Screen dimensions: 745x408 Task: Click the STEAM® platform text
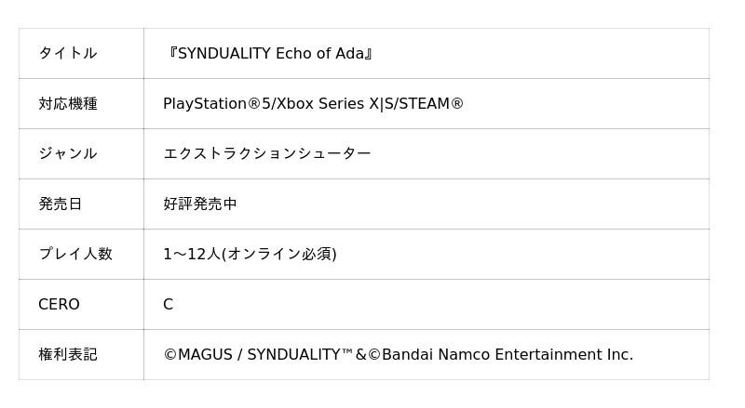pyautogui.click(x=429, y=104)
